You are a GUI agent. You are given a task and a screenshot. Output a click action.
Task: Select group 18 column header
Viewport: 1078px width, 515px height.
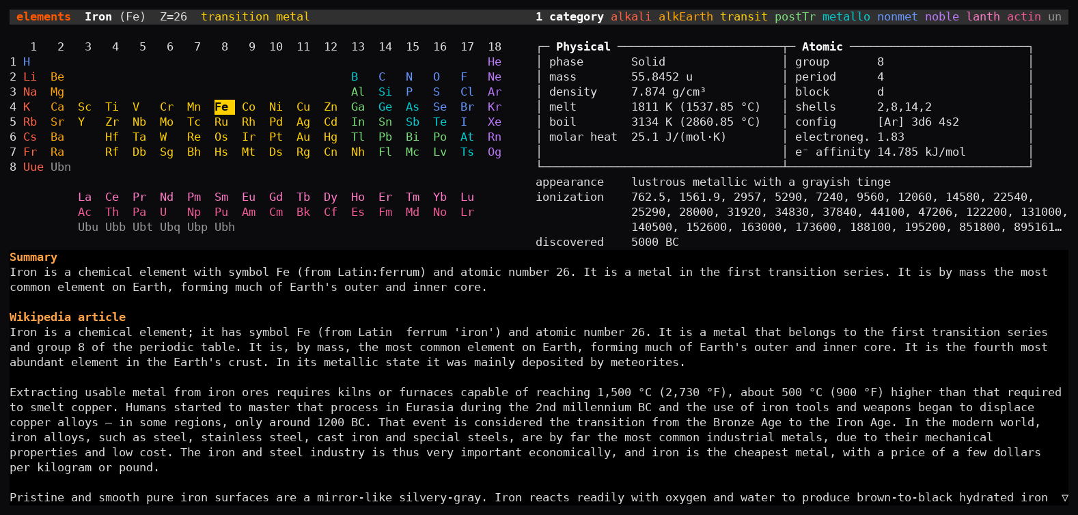pyautogui.click(x=495, y=47)
